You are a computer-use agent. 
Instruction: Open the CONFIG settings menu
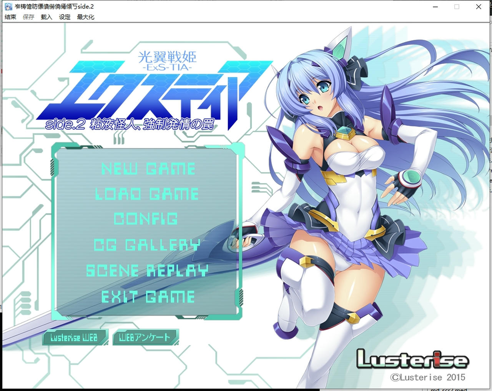(146, 219)
